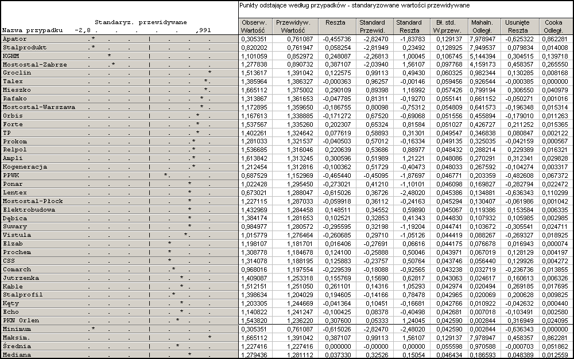Select the Forte row label

13,124
